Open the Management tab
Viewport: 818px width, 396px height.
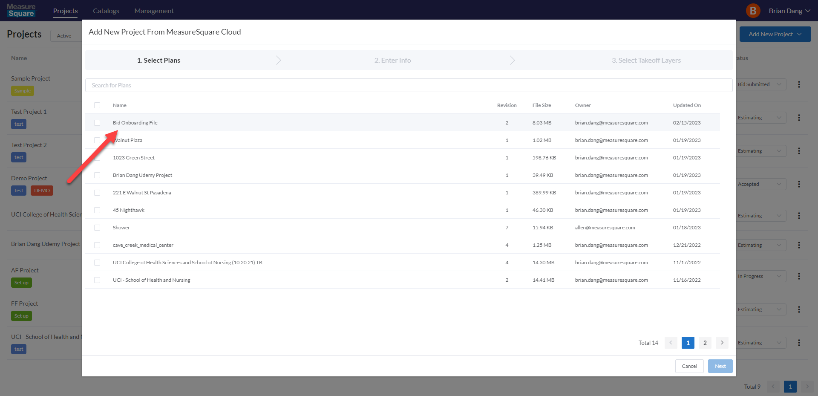tap(154, 11)
